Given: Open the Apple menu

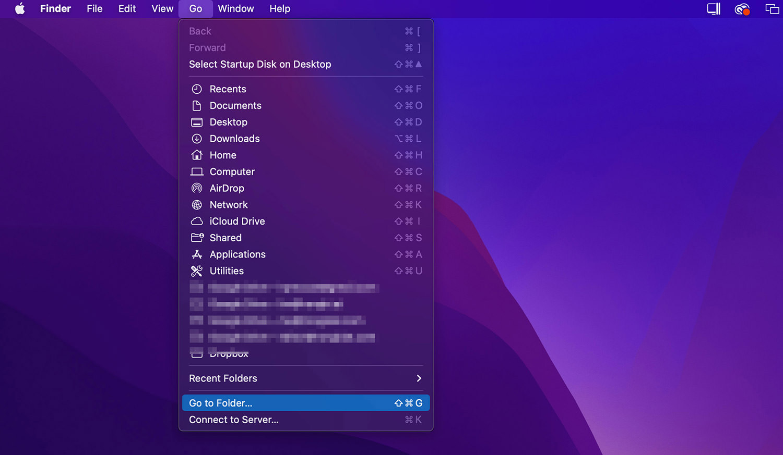Looking at the screenshot, I should 20,8.
